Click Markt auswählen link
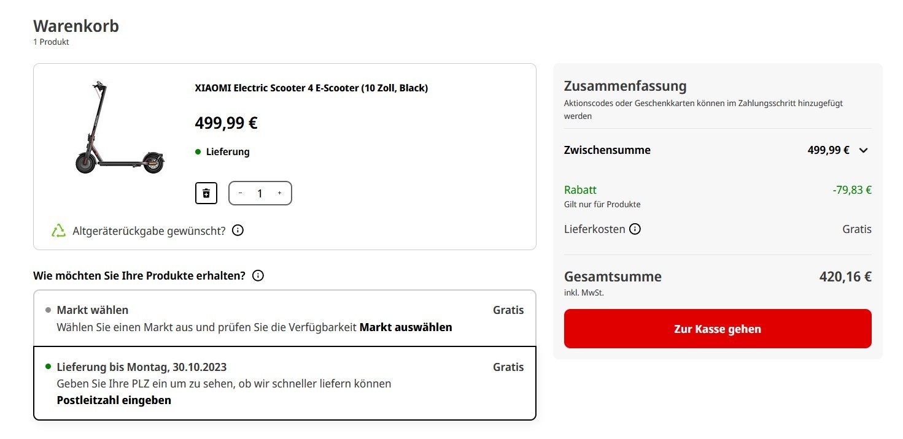 point(406,327)
